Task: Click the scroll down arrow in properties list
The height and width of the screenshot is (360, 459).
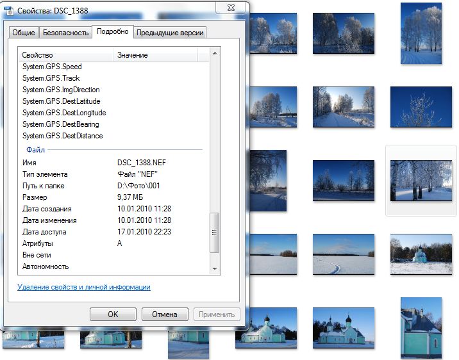Action: (x=215, y=268)
